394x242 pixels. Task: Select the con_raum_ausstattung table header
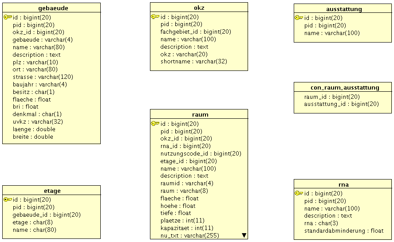tap(343, 87)
